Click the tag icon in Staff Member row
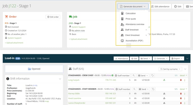This screenshot has height=105, width=193. tap(153, 89)
